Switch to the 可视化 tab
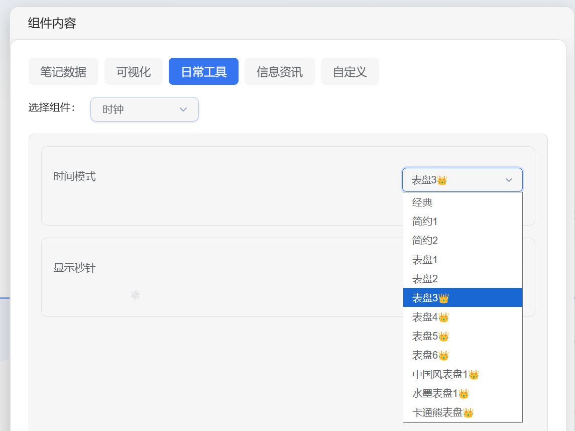 (x=134, y=71)
